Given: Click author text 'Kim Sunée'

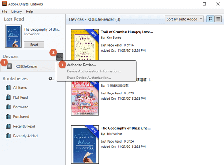Looking at the screenshot, I should click(114, 38).
